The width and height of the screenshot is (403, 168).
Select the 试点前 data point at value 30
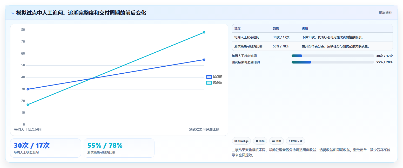coord(28,89)
